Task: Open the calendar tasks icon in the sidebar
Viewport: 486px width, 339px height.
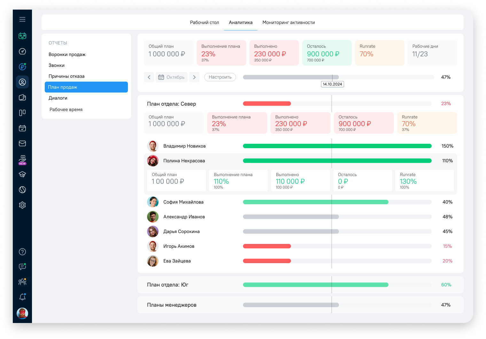Action: pyautogui.click(x=22, y=128)
